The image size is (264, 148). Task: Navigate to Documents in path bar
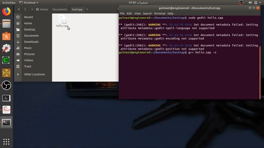60,9
